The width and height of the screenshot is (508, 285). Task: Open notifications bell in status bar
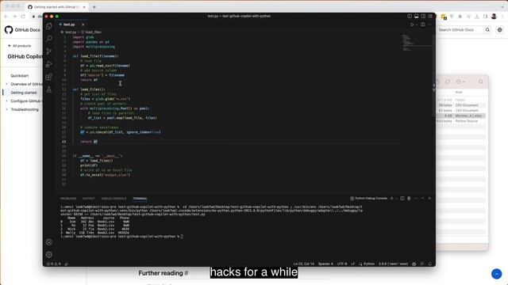click(430, 264)
